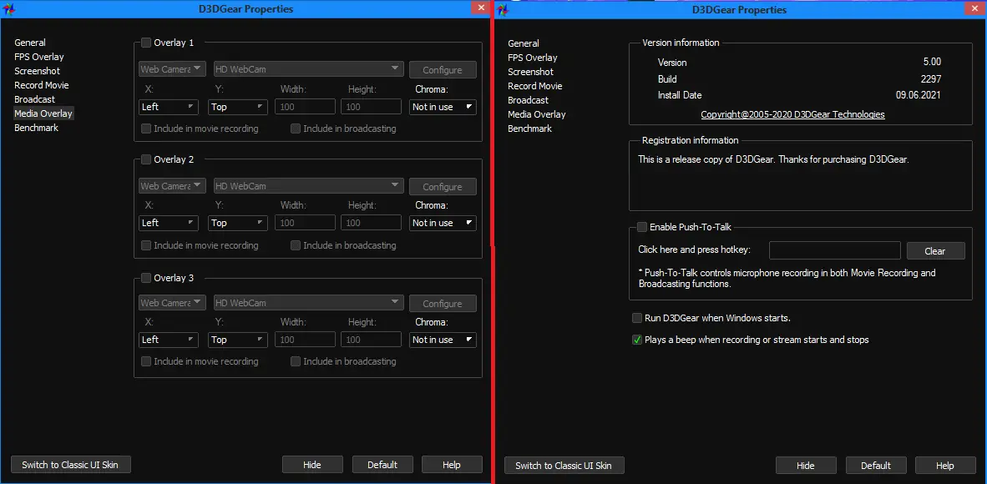Screen dimensions: 987x484
Task: Click D3DGear logo icon in right window title bar
Action: 504,9
